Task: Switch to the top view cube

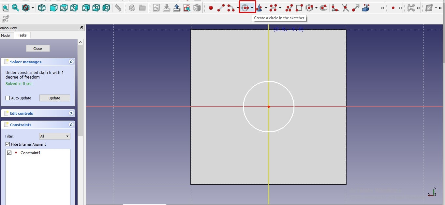Action: 64,7
